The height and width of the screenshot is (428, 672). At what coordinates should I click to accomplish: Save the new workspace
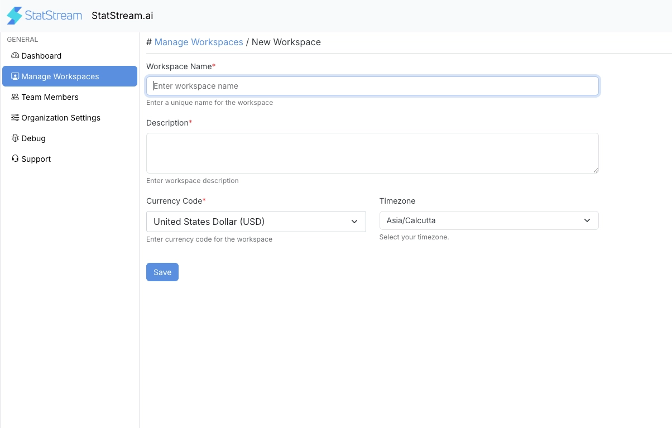162,272
